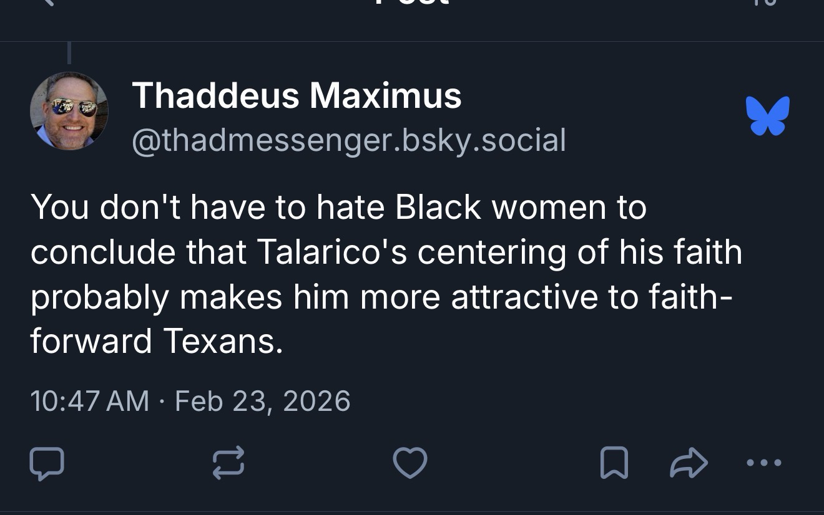Click the @thadmessenger.bsky.social handle
This screenshot has height=515, width=824.
tap(348, 140)
